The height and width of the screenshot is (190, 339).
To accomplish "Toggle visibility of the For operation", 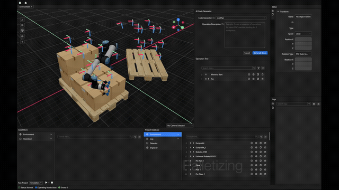I will 249,79.
